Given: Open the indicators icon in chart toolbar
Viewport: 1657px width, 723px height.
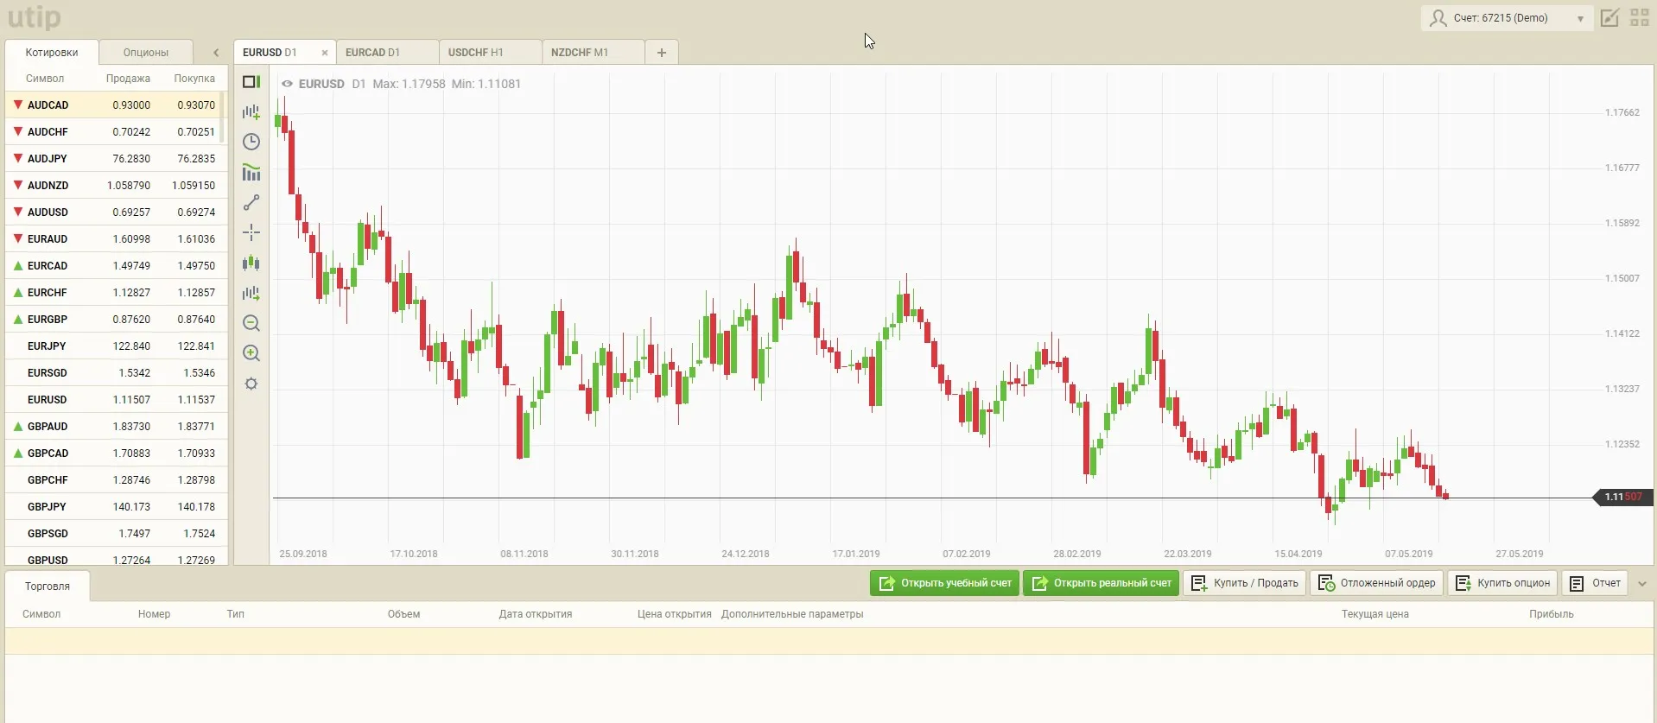Looking at the screenshot, I should [251, 172].
